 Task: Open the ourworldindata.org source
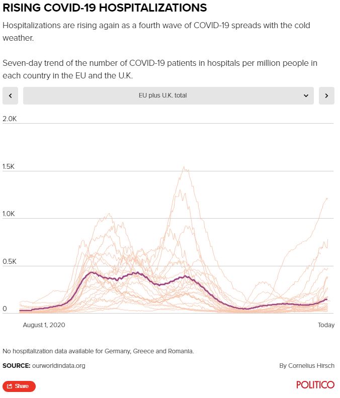pos(58,365)
